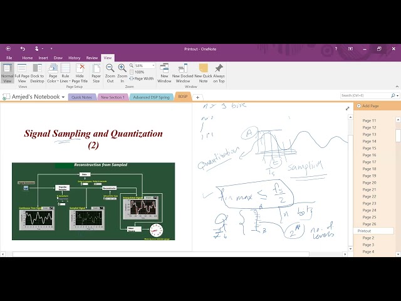Open the BDSP section tab
This screenshot has width=401, height=301.
click(183, 97)
